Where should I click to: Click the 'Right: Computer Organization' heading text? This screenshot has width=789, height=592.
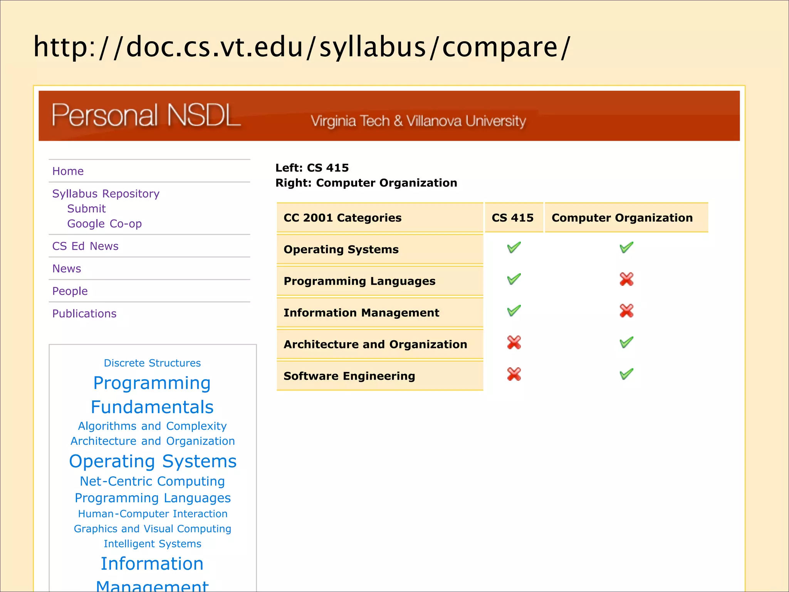click(366, 183)
